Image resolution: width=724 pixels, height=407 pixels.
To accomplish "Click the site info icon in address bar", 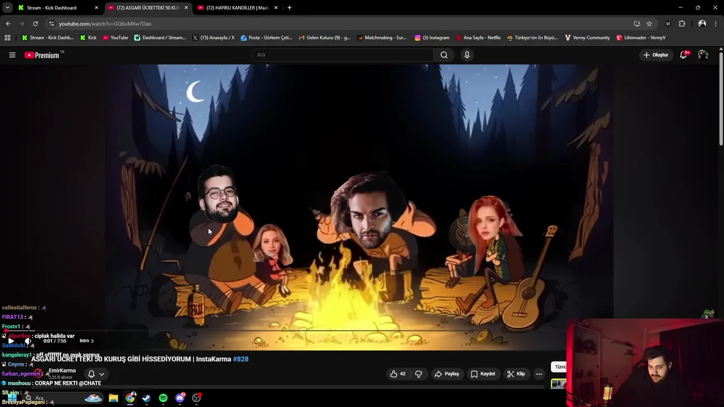I will click(51, 24).
